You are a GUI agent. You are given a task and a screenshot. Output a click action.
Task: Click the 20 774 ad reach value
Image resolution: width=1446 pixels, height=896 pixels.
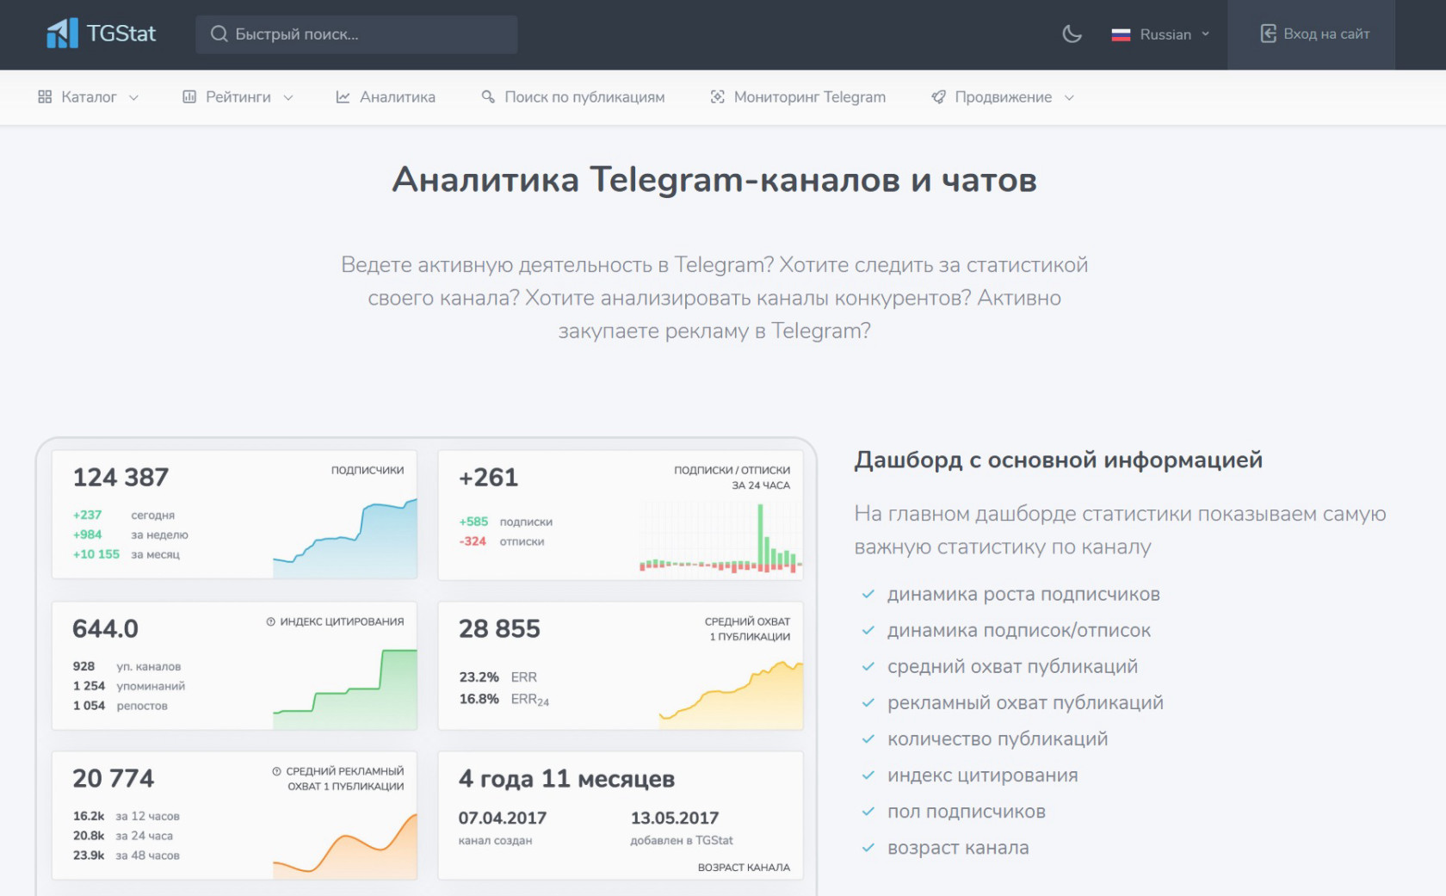[x=113, y=779]
